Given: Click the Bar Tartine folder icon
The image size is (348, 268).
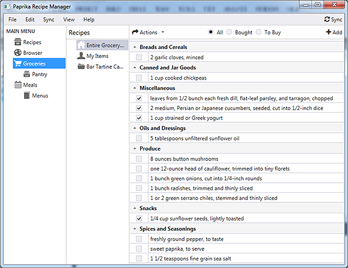Looking at the screenshot, I should click(x=81, y=66).
